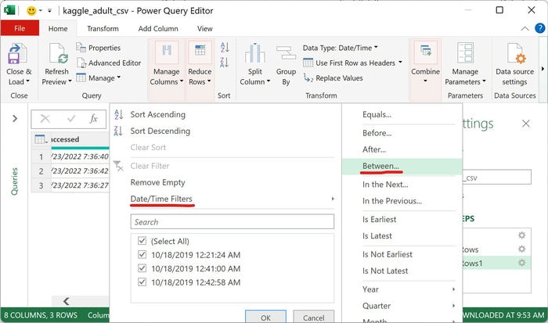Click the gear icon on the first applied step

[522, 235]
